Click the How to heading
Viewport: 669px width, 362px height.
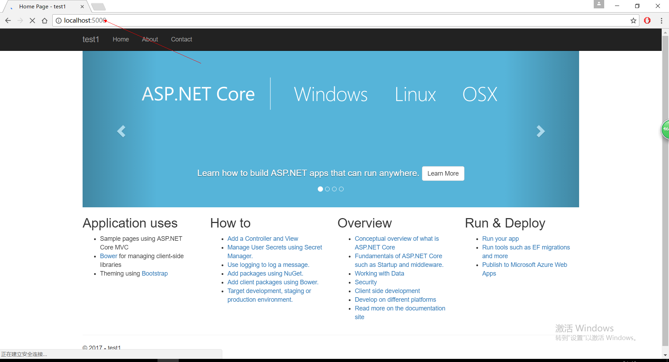pos(230,223)
